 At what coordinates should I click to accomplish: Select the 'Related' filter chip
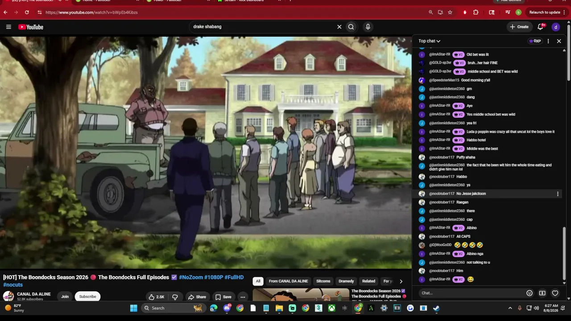[368, 281]
